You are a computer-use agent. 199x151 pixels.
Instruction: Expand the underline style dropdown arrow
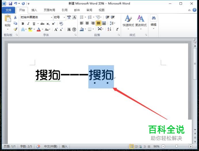[x=38, y=24]
